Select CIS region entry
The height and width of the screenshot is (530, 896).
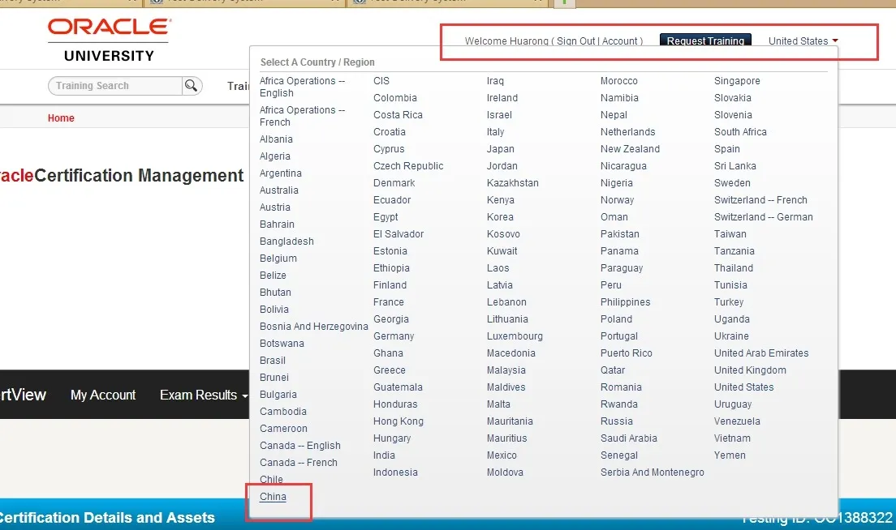(x=381, y=81)
